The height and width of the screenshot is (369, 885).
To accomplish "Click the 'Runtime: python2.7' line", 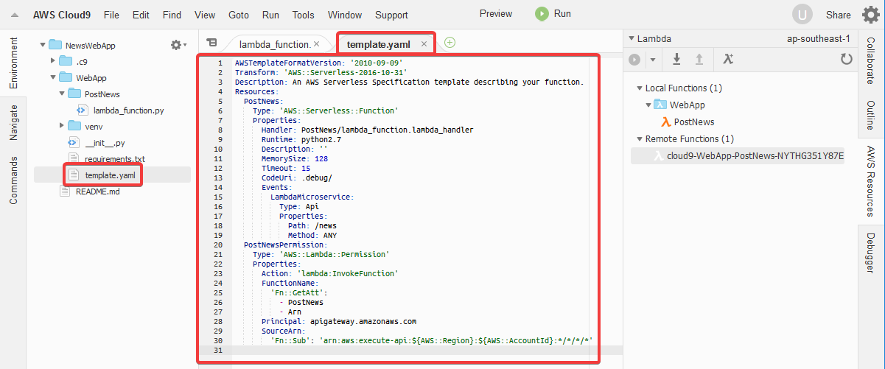I will [x=301, y=139].
